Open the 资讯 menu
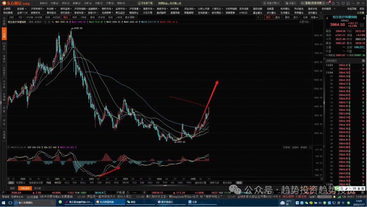This screenshot has width=367, height=207. coord(66,3)
